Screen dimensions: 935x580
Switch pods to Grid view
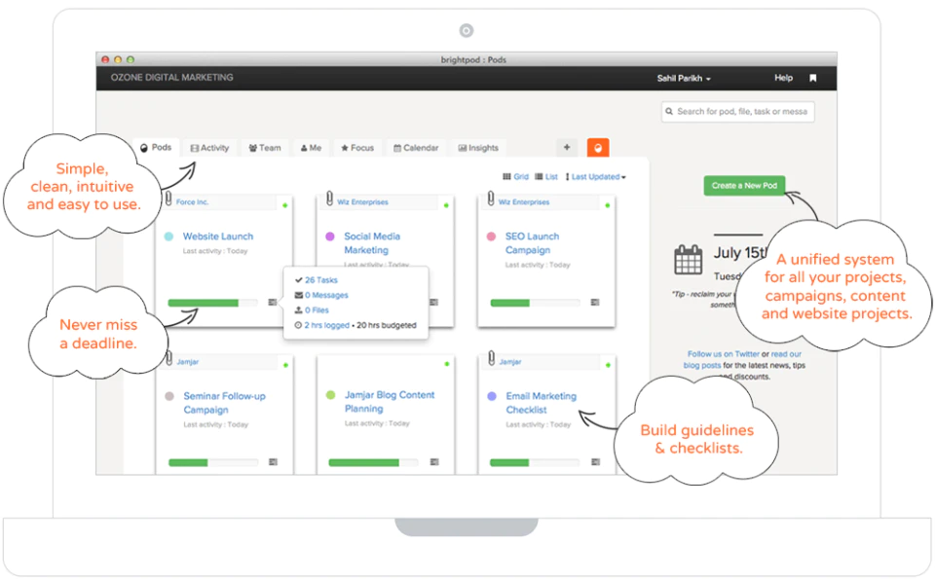[x=515, y=176]
